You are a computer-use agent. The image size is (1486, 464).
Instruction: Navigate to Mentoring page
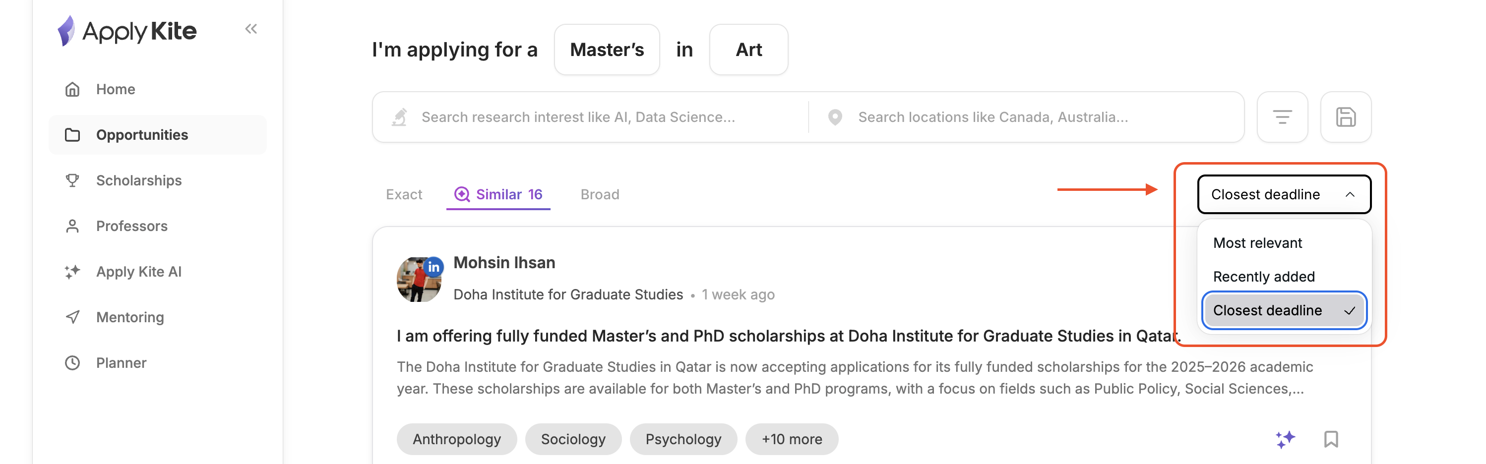(130, 317)
